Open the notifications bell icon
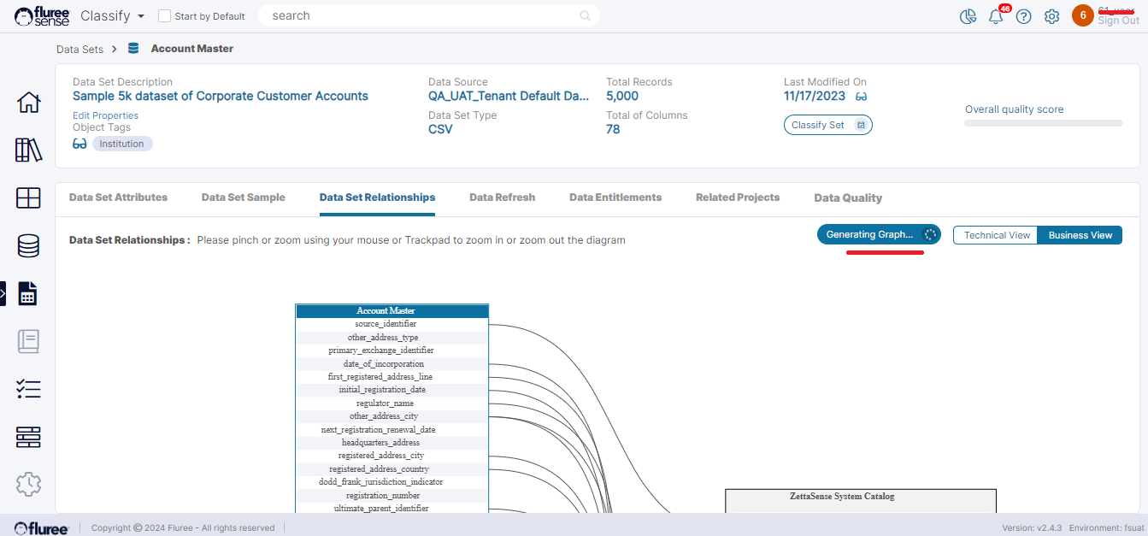Image resolution: width=1148 pixels, height=536 pixels. [996, 16]
